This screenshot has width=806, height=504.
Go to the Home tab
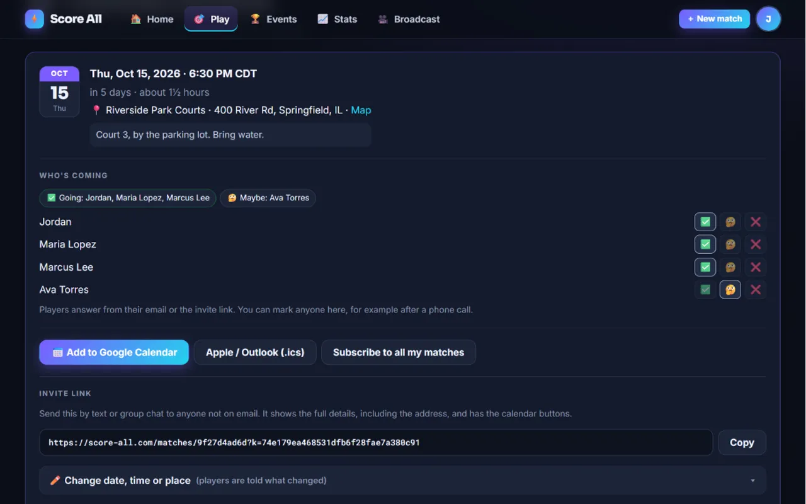click(x=152, y=19)
